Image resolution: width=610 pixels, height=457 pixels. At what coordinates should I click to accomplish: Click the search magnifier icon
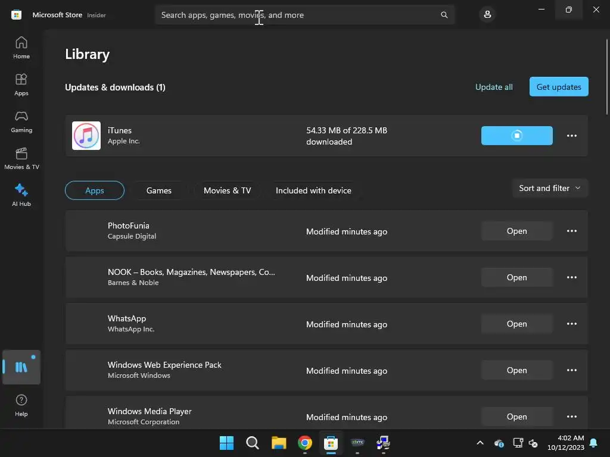tap(444, 15)
